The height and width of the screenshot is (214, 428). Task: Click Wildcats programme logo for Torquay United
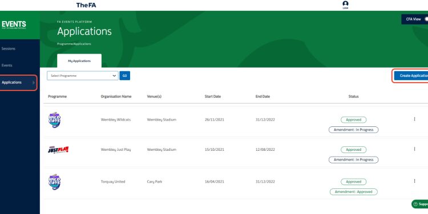pyautogui.click(x=55, y=182)
